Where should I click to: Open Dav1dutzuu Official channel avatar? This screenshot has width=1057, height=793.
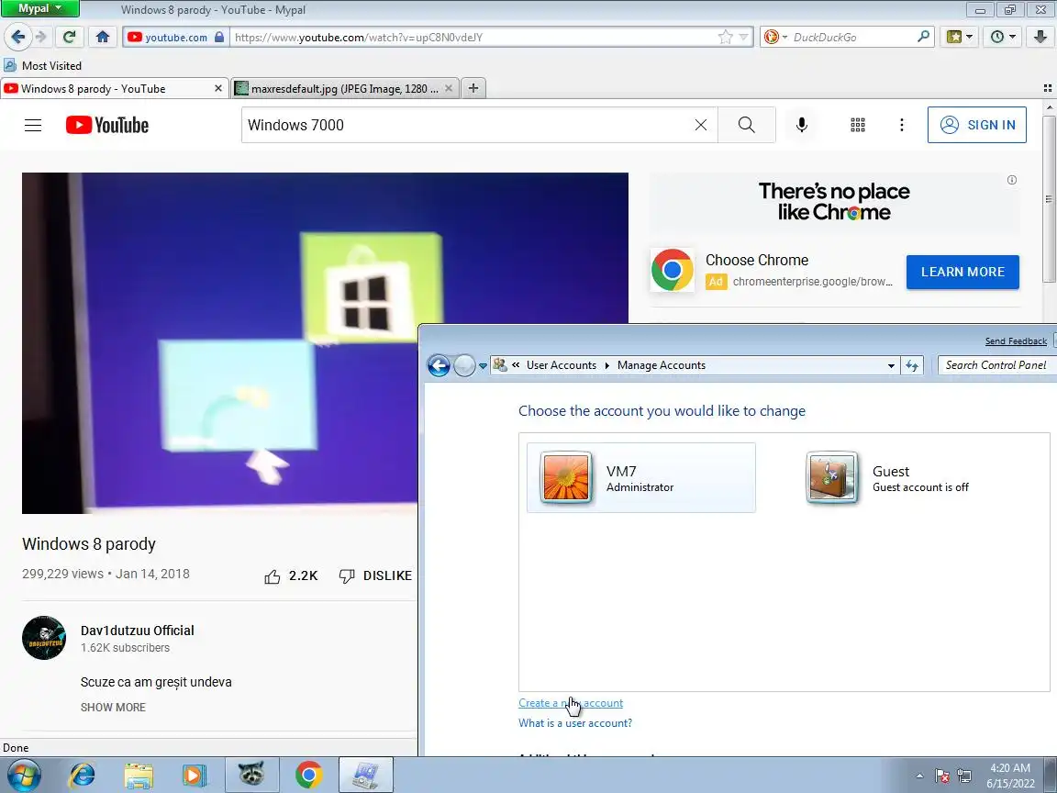tap(44, 637)
